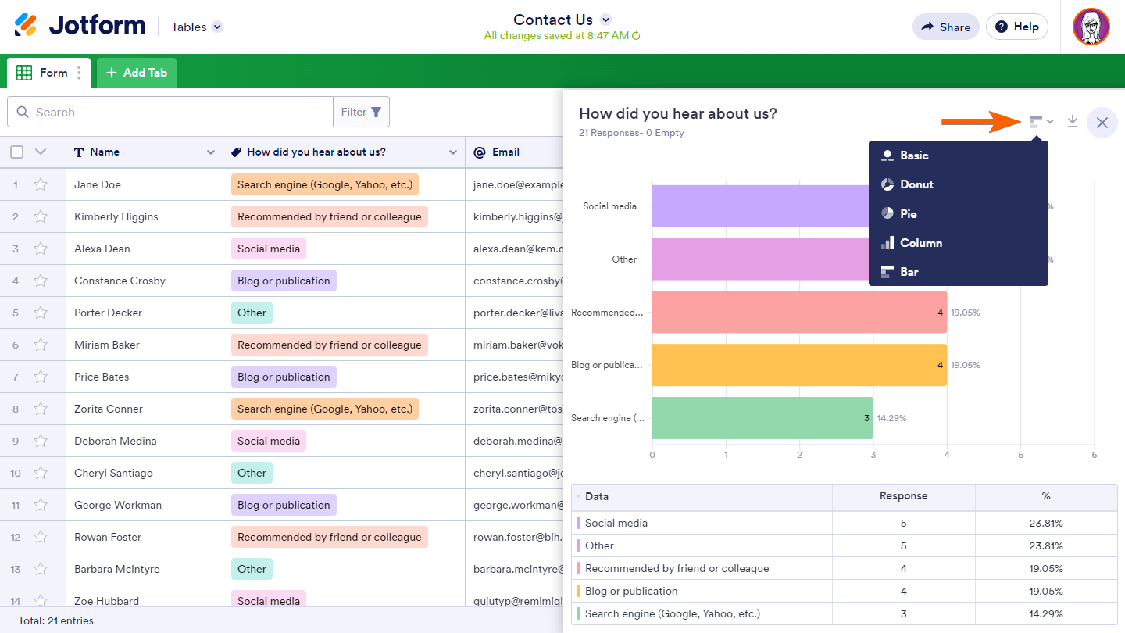Focus the Search input field
This screenshot has height=633, width=1125.
180,112
